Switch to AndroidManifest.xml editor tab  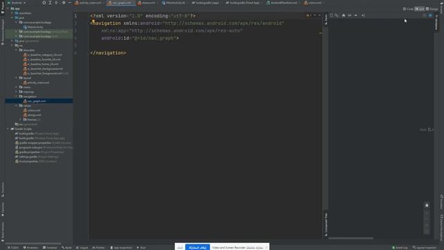(282, 3)
